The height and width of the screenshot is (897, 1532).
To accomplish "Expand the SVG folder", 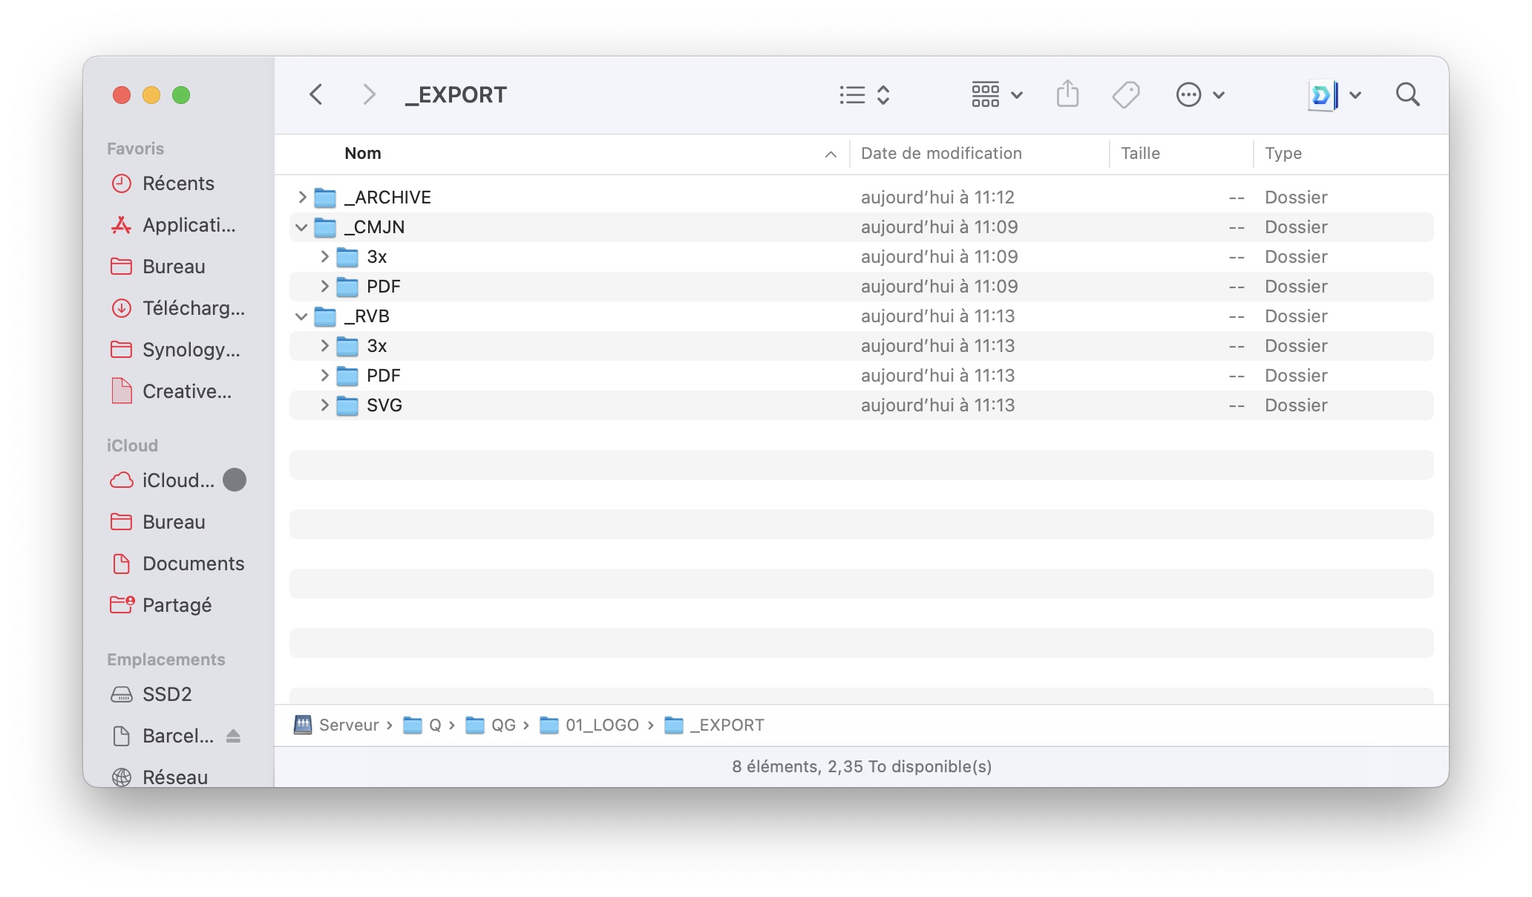I will pos(324,405).
